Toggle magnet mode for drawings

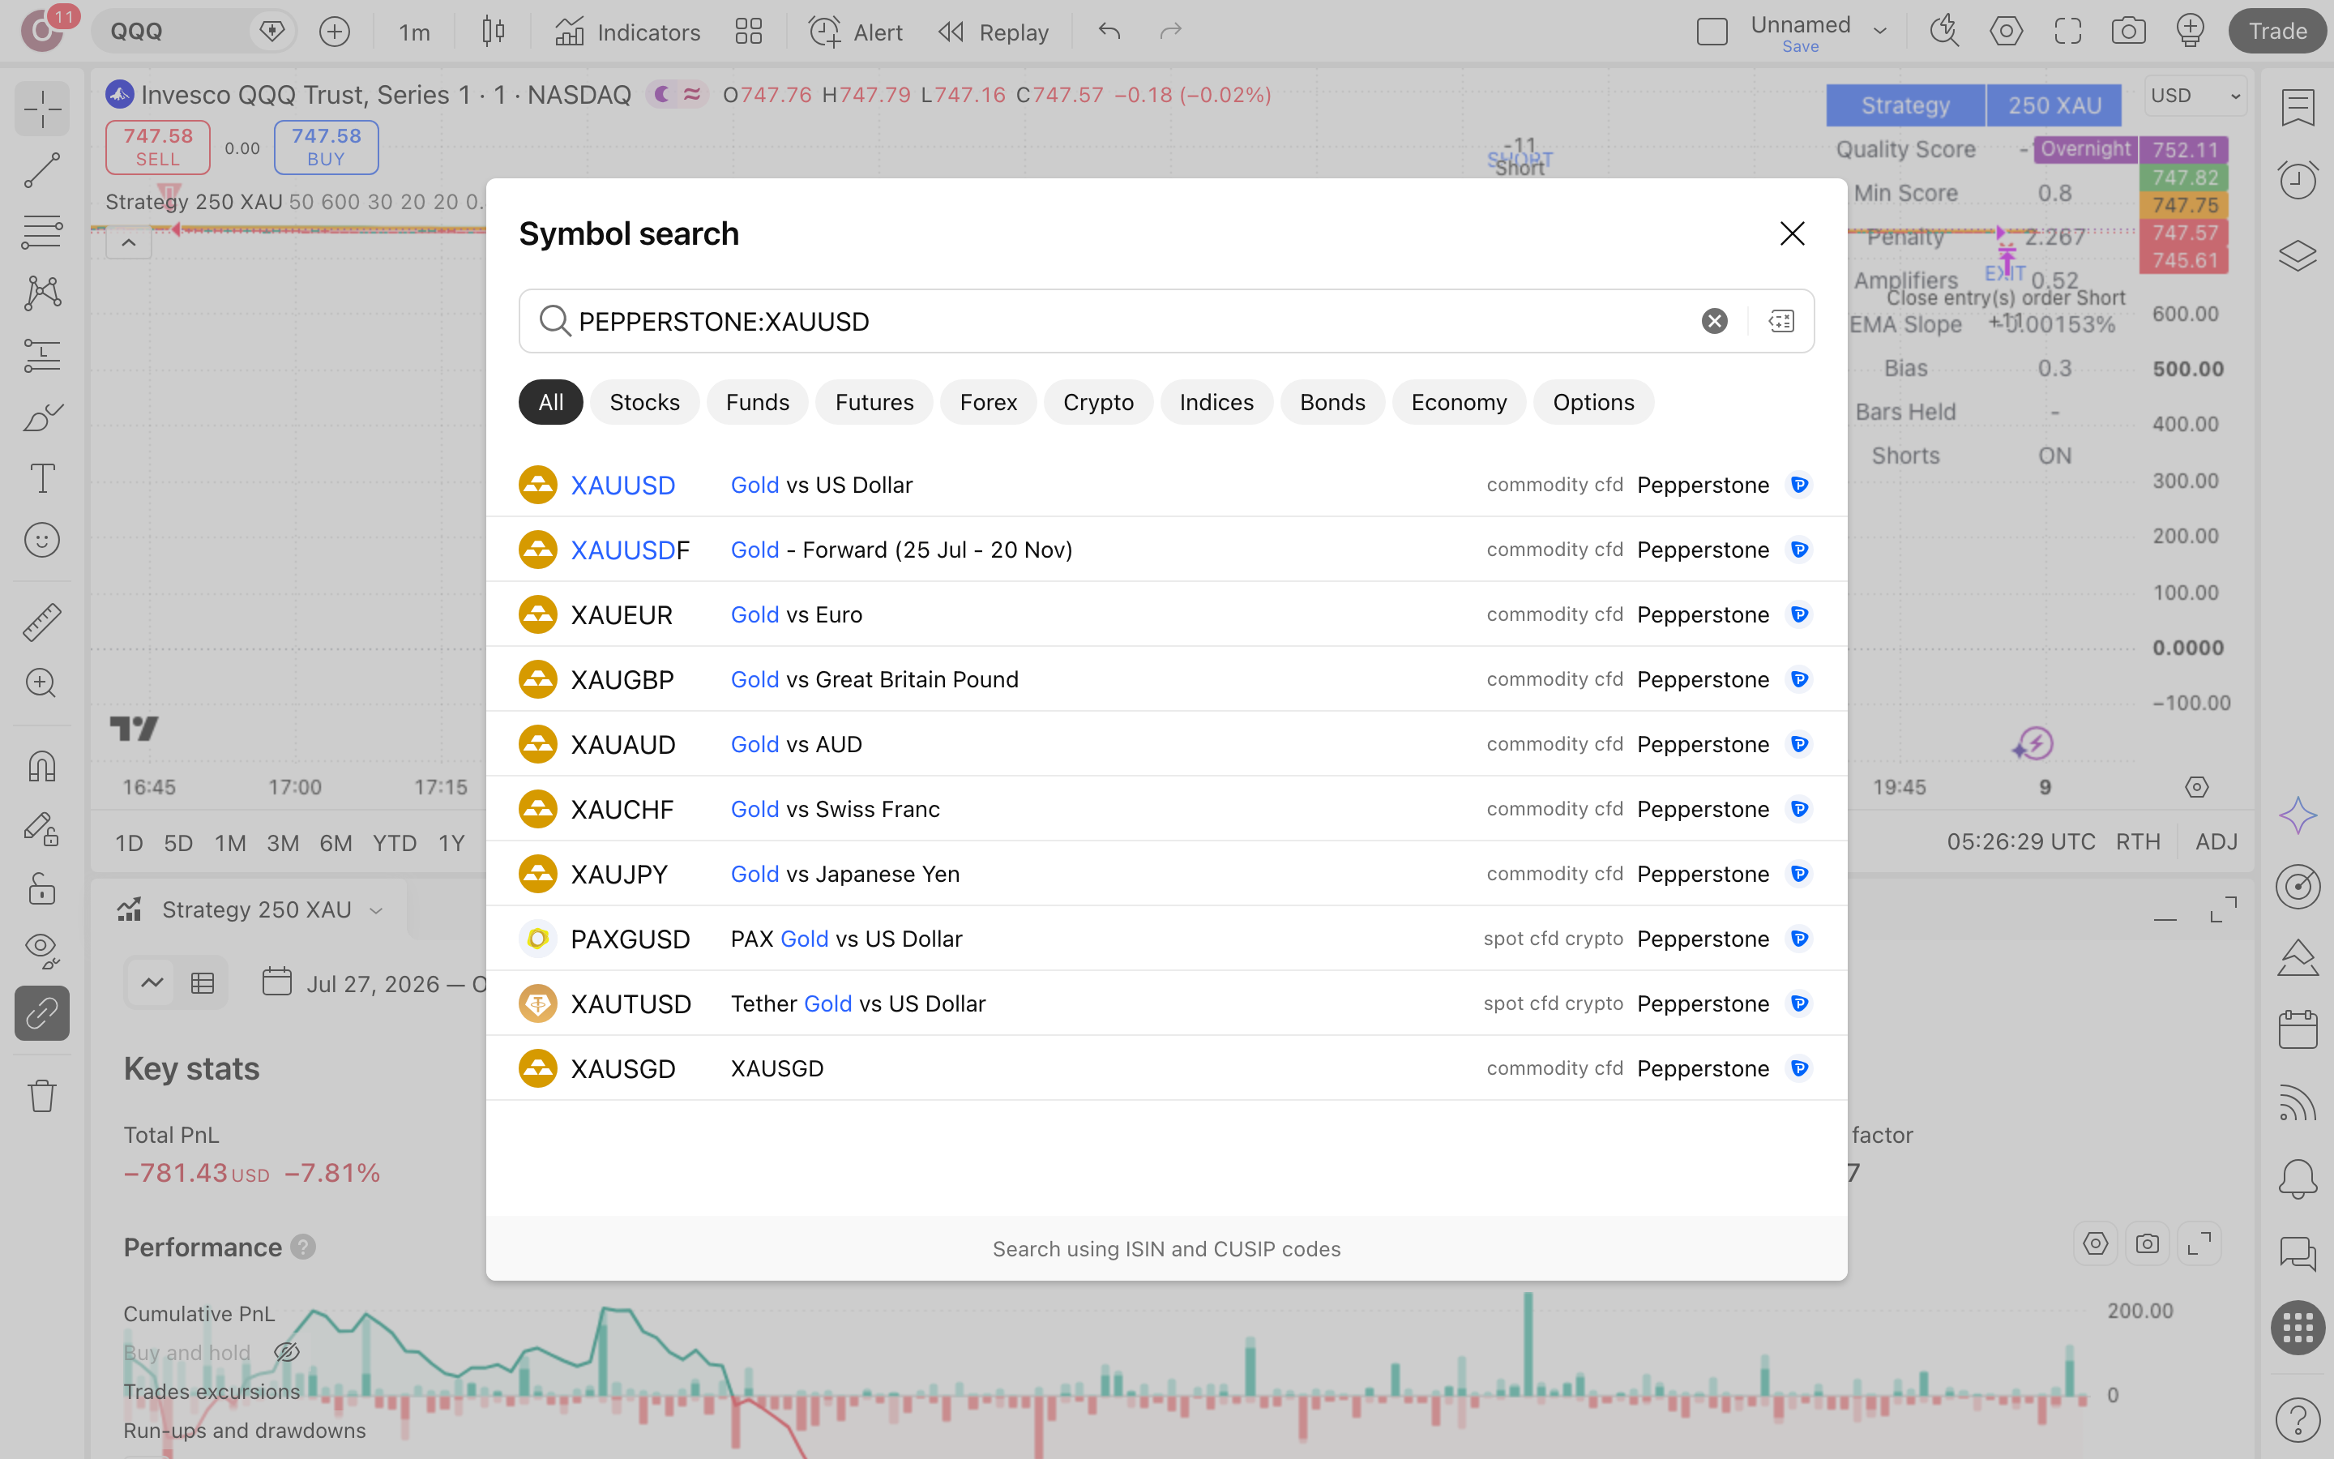pyautogui.click(x=41, y=767)
